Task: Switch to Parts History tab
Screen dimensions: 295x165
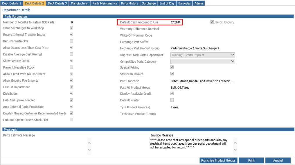Action: (129, 3)
